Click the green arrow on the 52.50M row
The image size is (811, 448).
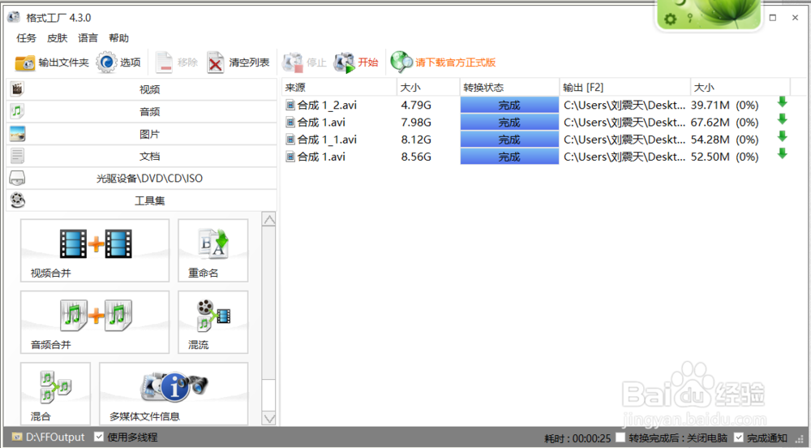click(x=782, y=153)
